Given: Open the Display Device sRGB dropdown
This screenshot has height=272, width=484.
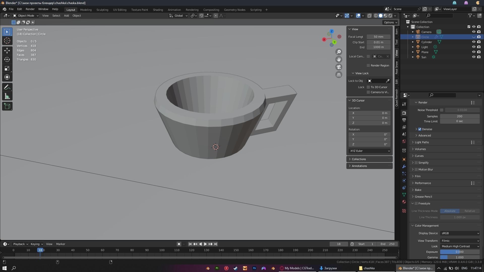Looking at the screenshot, I should (x=460, y=233).
